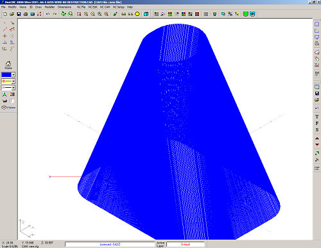Click the Undo arrow icon
The height and width of the screenshot is (248, 321).
pos(48,14)
